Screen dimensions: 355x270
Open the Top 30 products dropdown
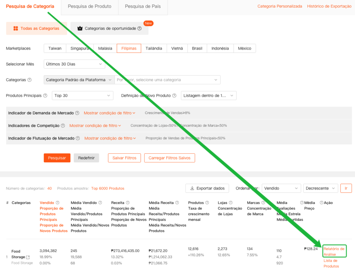point(83,95)
